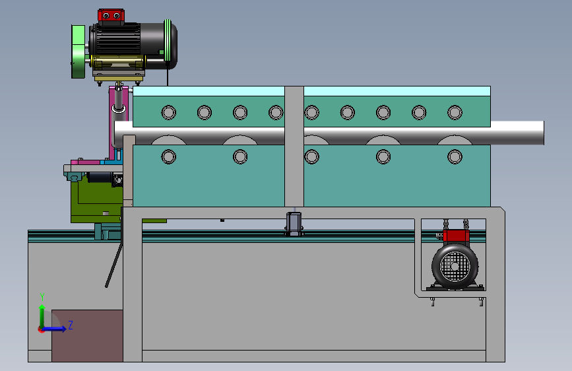Select the small gray bracket under the frame's center
Image resolution: width=572 pixels, height=371 pixels.
click(294, 224)
